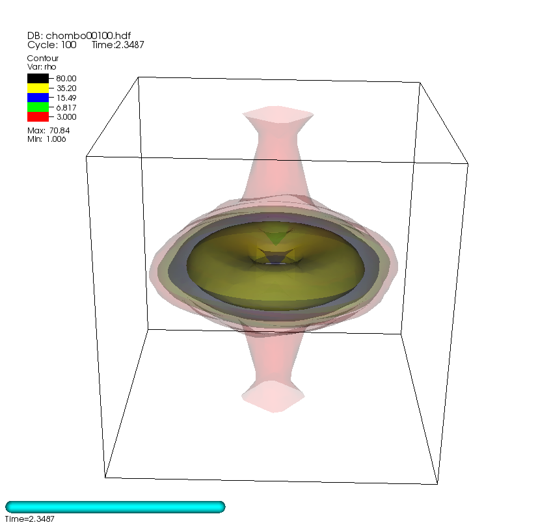551x527 pixels.
Task: Click the 'Contour' legend title
Action: click(42, 59)
